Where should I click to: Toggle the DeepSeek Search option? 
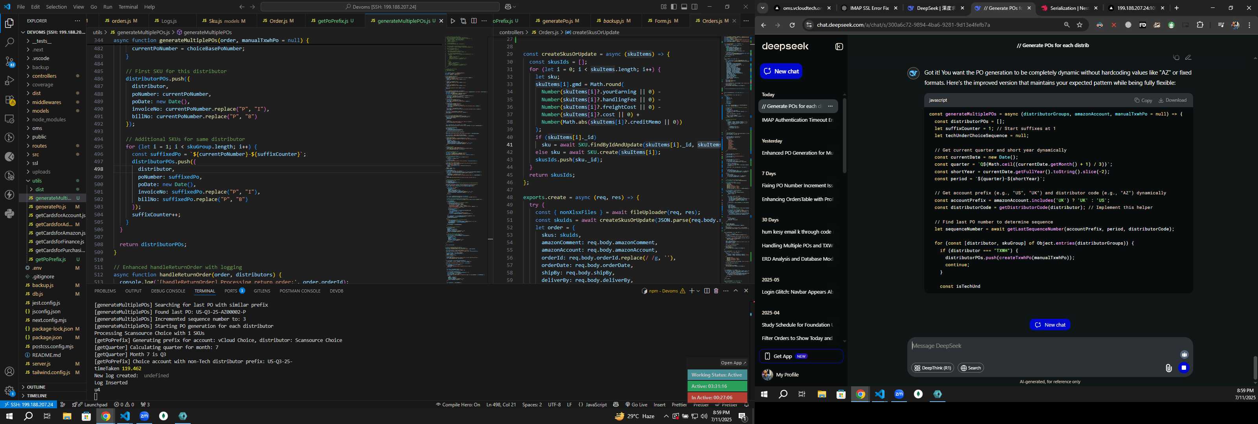[x=970, y=368]
